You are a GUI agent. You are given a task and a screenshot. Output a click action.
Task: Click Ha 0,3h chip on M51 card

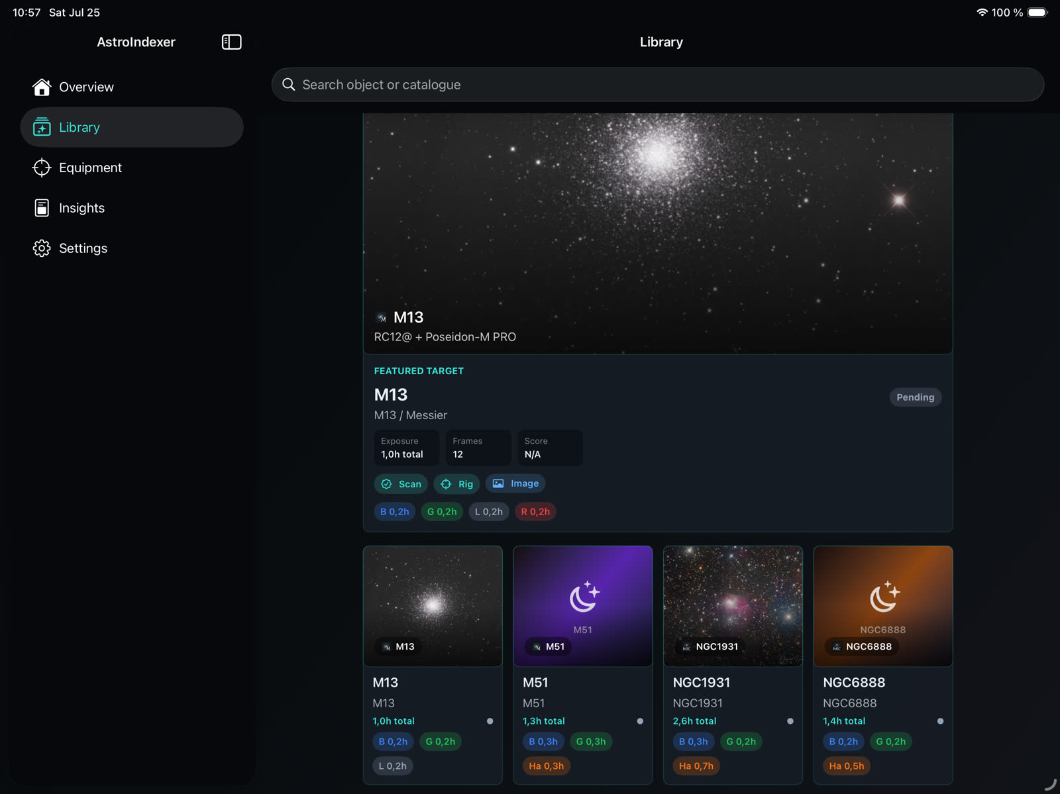[547, 766]
